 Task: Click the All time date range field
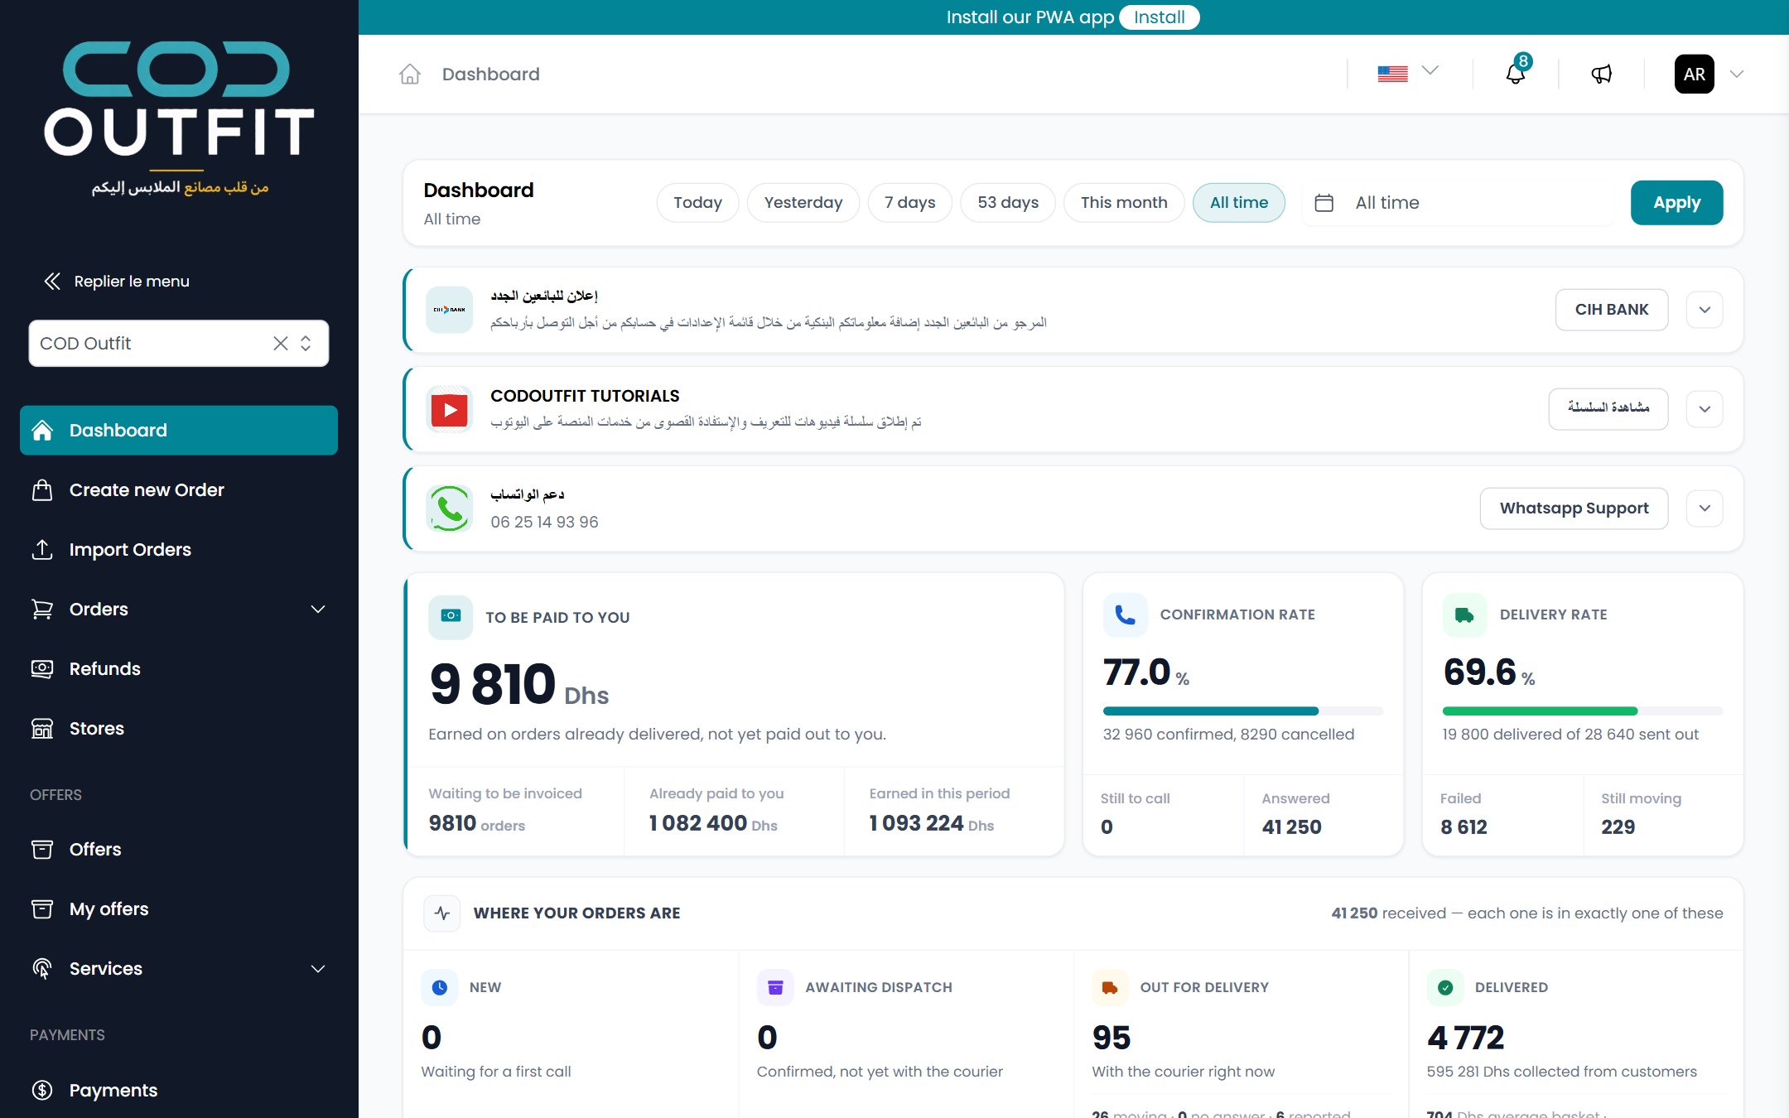(x=1458, y=203)
